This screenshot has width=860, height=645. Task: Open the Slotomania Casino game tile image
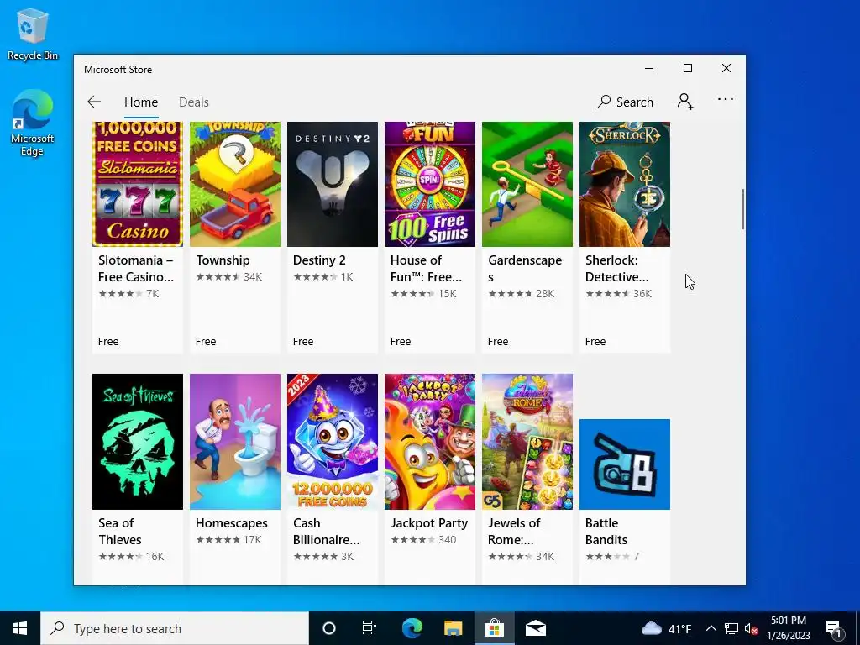point(138,184)
